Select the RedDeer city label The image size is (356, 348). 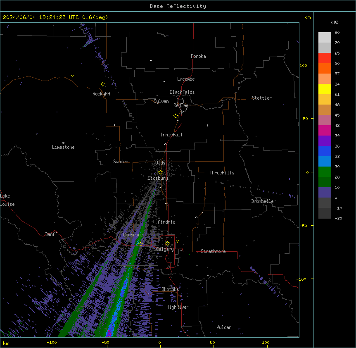(x=182, y=105)
